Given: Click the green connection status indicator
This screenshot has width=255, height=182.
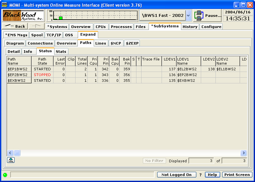Looking at the screenshot, I should (x=5, y=175).
